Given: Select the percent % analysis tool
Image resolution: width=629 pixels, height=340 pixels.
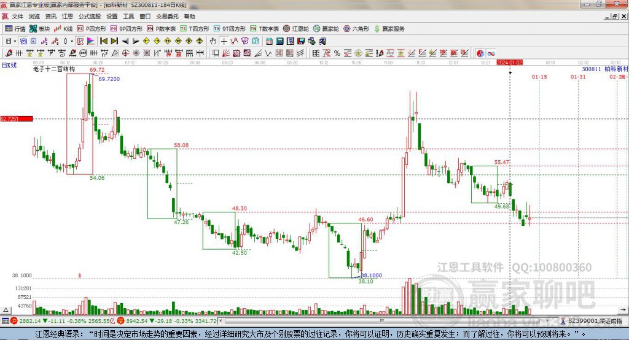Looking at the screenshot, I should coord(337,53).
